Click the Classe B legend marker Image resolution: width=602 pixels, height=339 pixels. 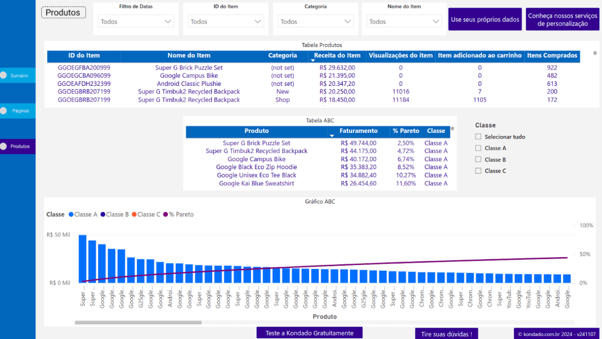click(103, 215)
